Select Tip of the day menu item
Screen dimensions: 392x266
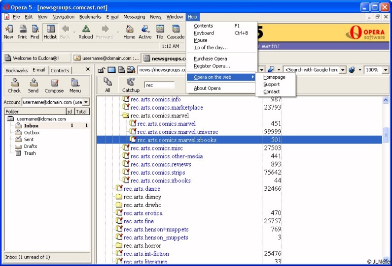[x=221, y=47]
